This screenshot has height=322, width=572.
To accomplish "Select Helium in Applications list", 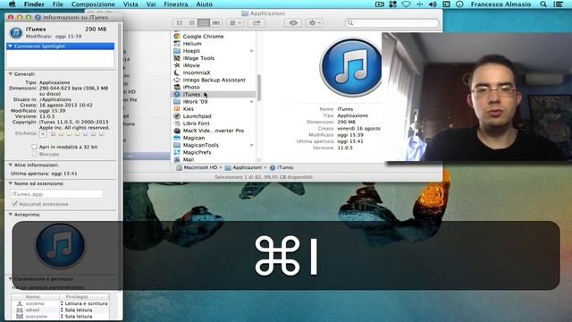I will [192, 44].
